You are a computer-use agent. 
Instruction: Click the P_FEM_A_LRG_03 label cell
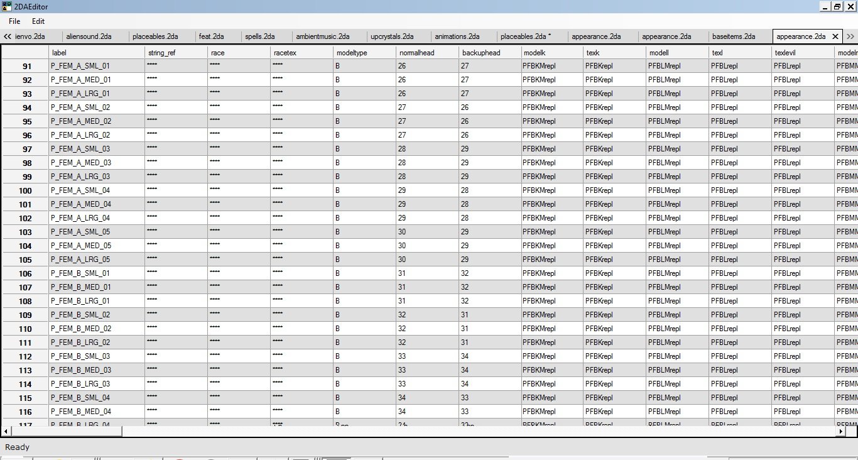click(97, 177)
